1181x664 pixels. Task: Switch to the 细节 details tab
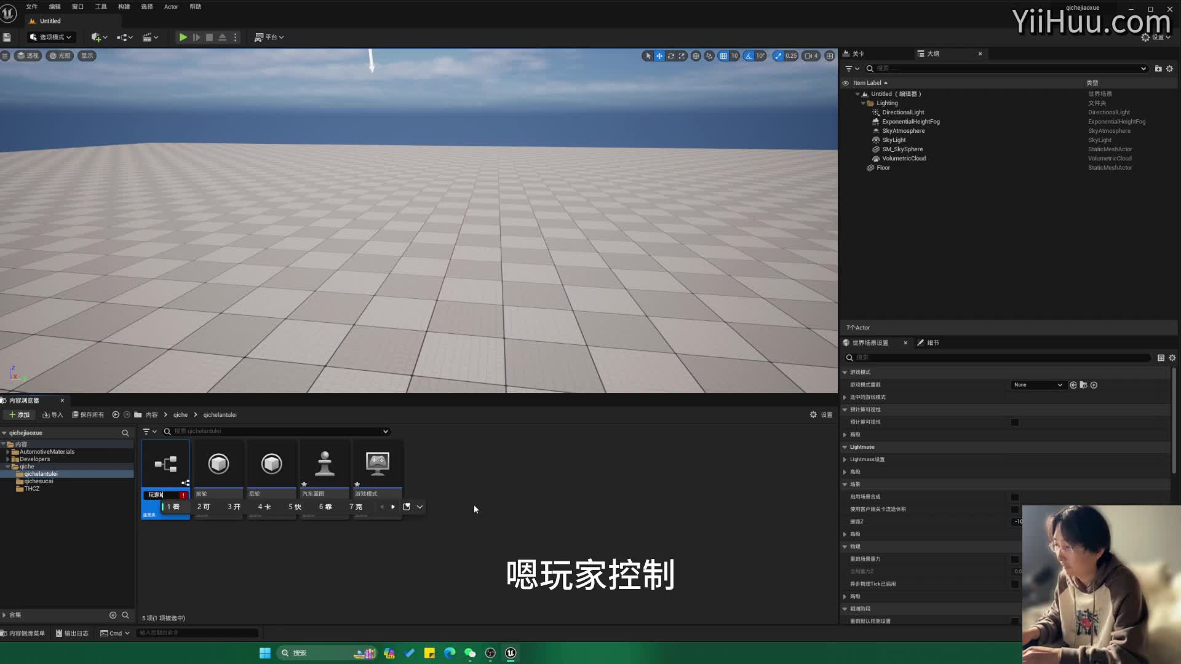coord(928,343)
